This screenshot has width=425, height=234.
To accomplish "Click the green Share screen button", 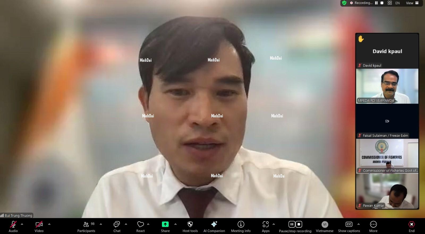I will pyautogui.click(x=165, y=224).
